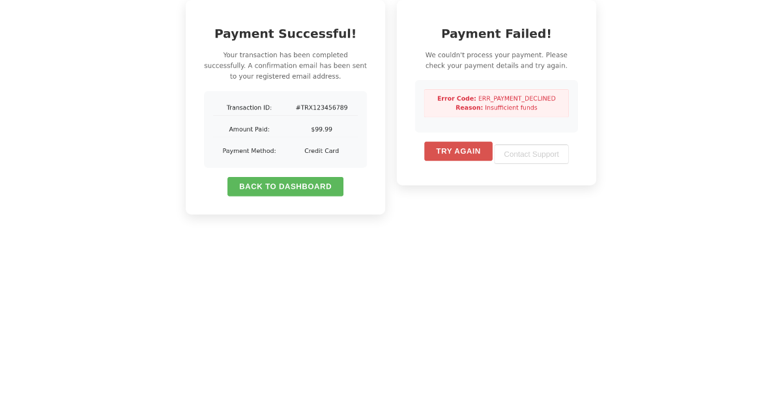Click the BACK TO DASHBOARD button
Viewport: 782px width, 410px height.
(x=285, y=186)
